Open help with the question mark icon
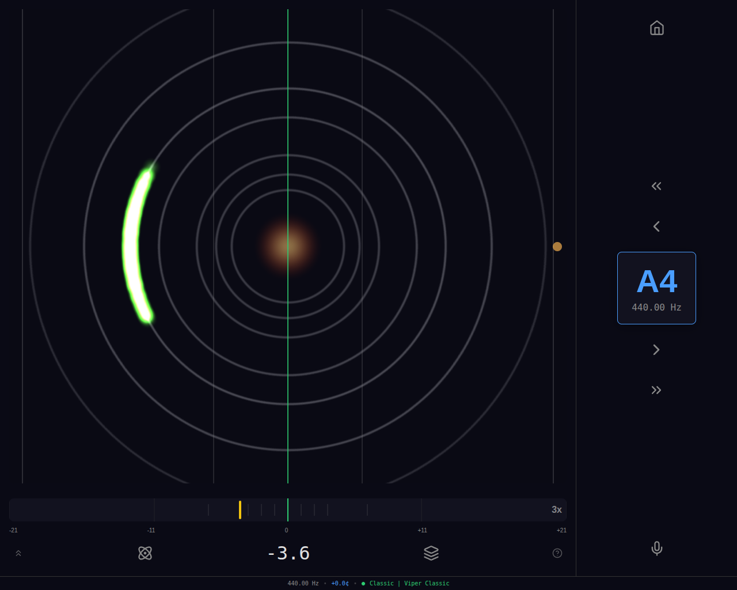737x590 pixels. [557, 553]
